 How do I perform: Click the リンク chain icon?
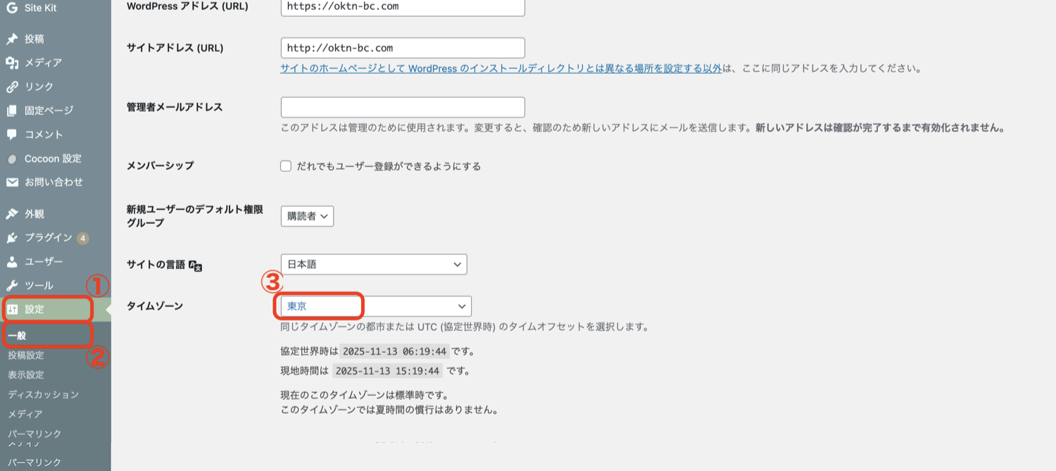pos(12,86)
